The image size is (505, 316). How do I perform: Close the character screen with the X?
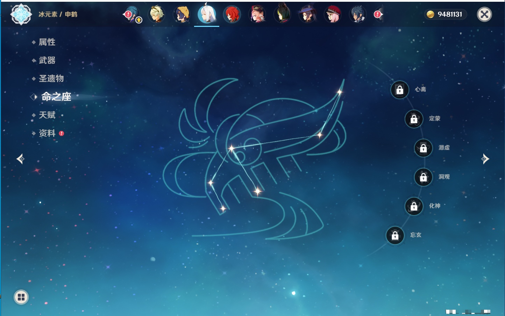484,14
